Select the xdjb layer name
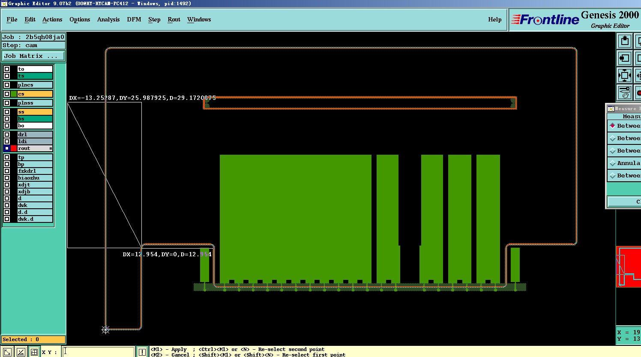Viewport: 641px width, 357px height. (35, 192)
